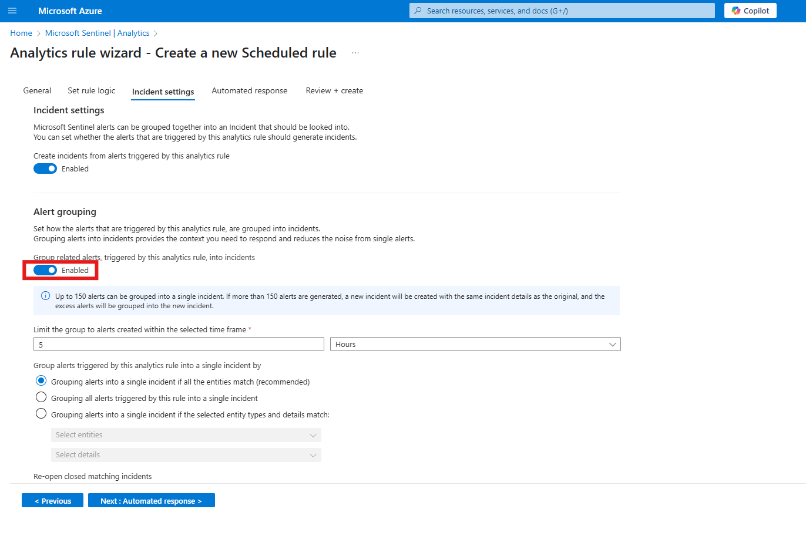
Task: Click the Previous button
Action: tap(52, 500)
